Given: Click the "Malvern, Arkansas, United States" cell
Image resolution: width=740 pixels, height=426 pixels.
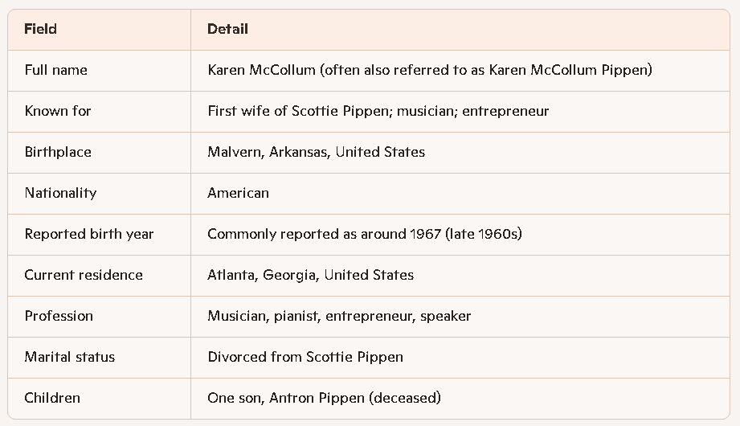Looking at the screenshot, I should 316,152.
